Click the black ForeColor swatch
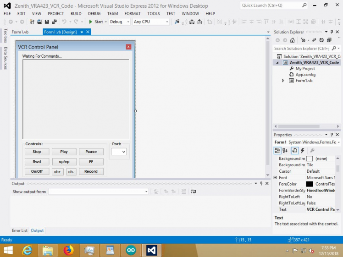Viewport: 343px width, 257px height. coord(310,184)
